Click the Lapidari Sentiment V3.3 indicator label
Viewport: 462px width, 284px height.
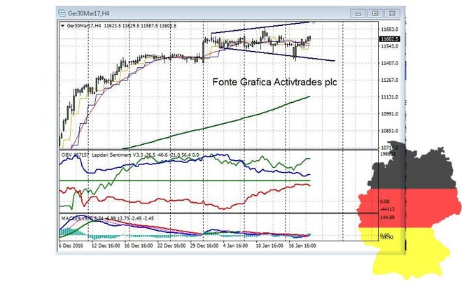coord(118,152)
